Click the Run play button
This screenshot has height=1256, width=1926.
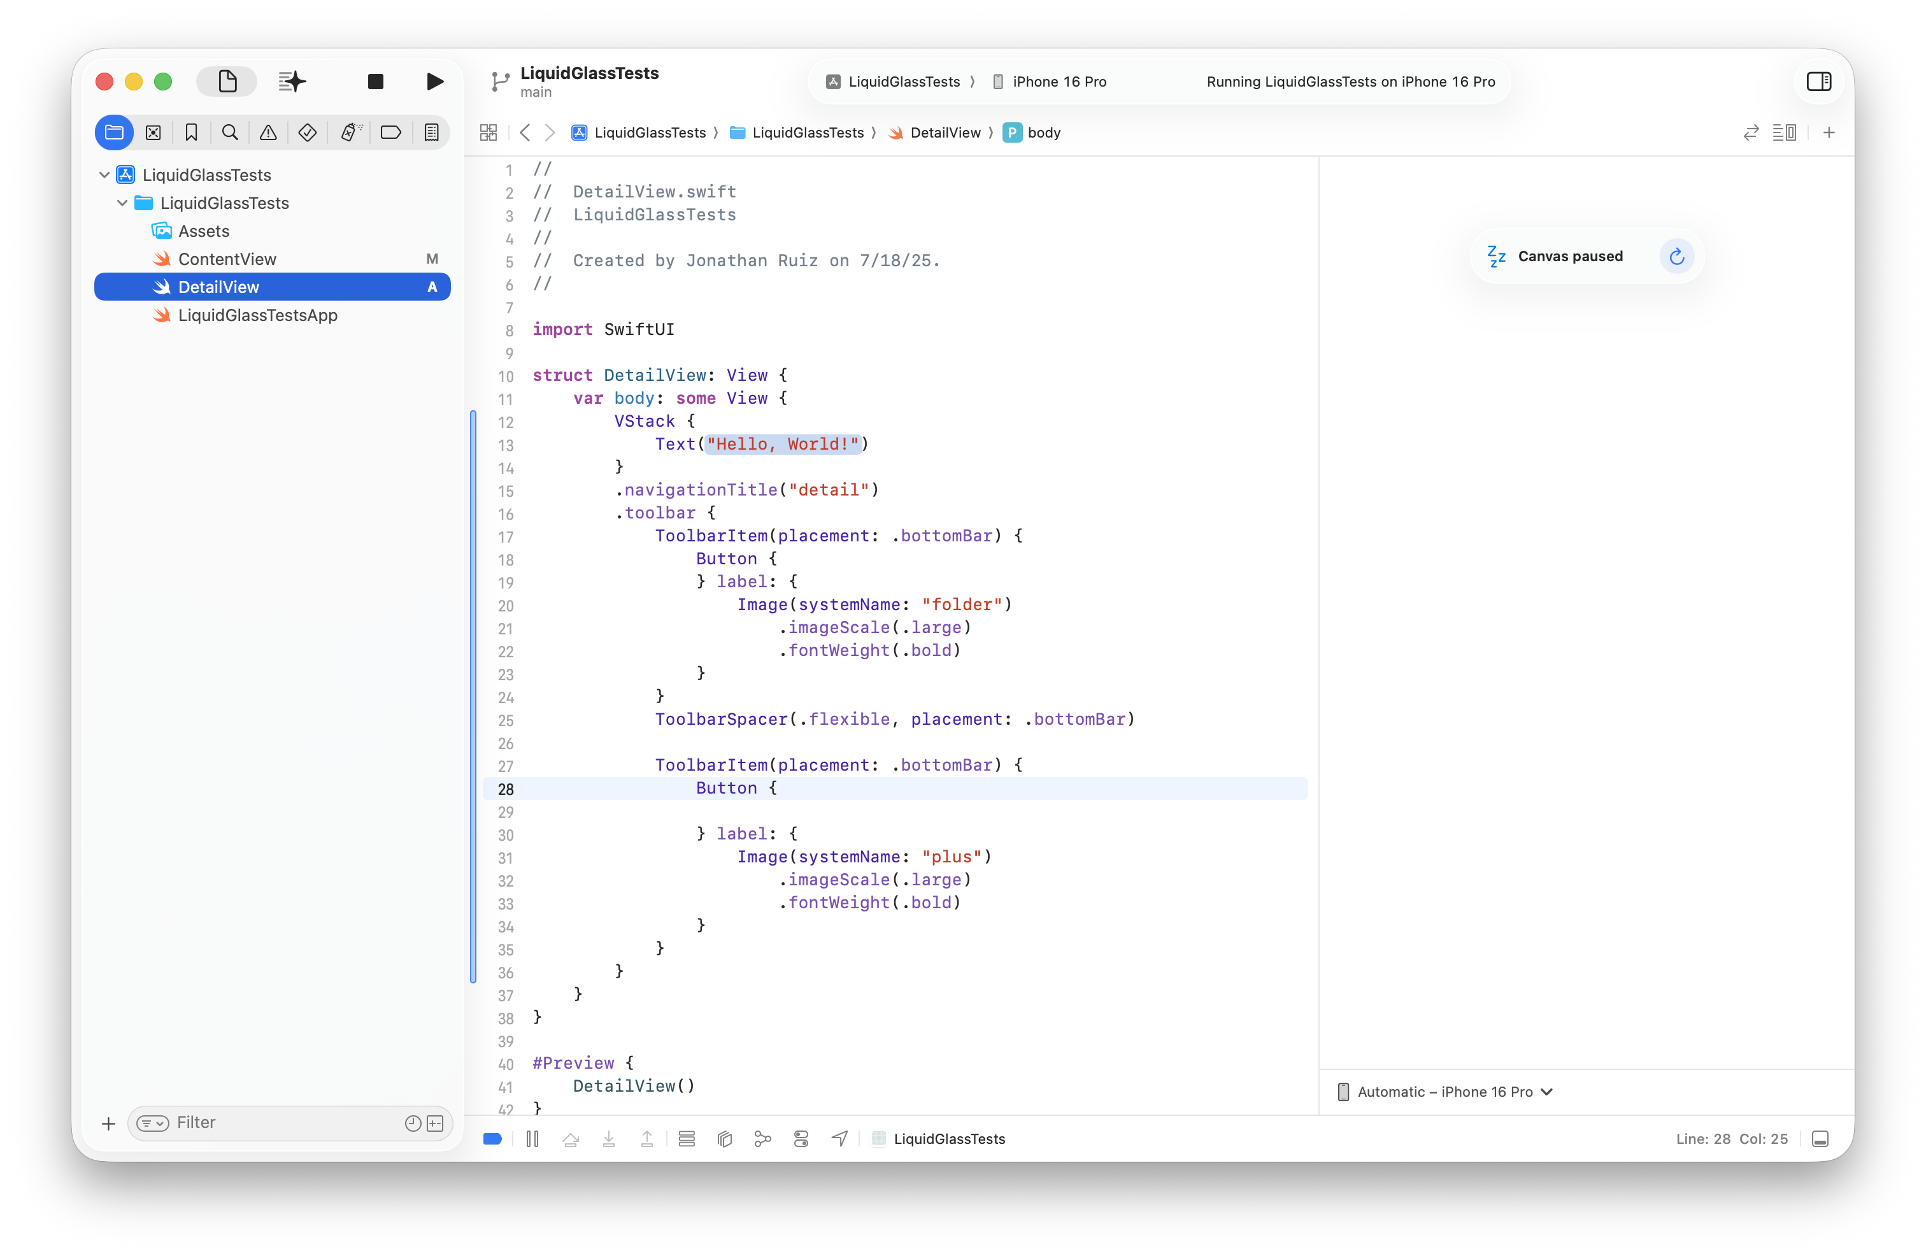434,81
